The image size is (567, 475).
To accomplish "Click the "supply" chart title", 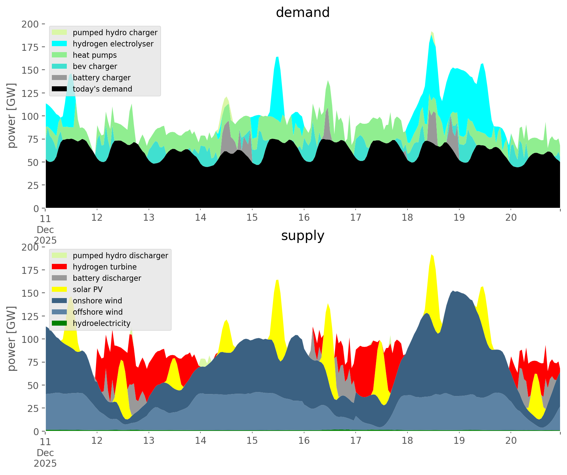I will click(302, 236).
